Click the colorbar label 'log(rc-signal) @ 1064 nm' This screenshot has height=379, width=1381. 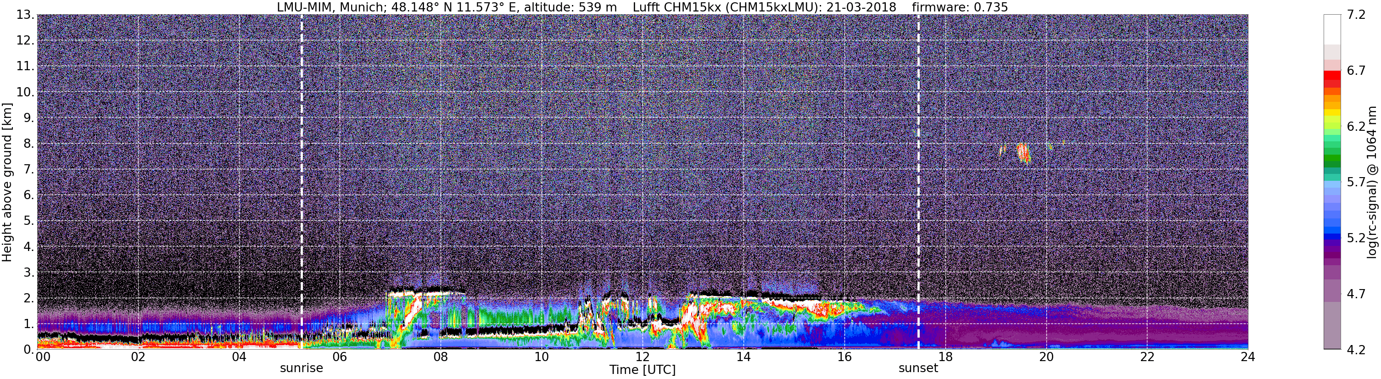point(1372,182)
